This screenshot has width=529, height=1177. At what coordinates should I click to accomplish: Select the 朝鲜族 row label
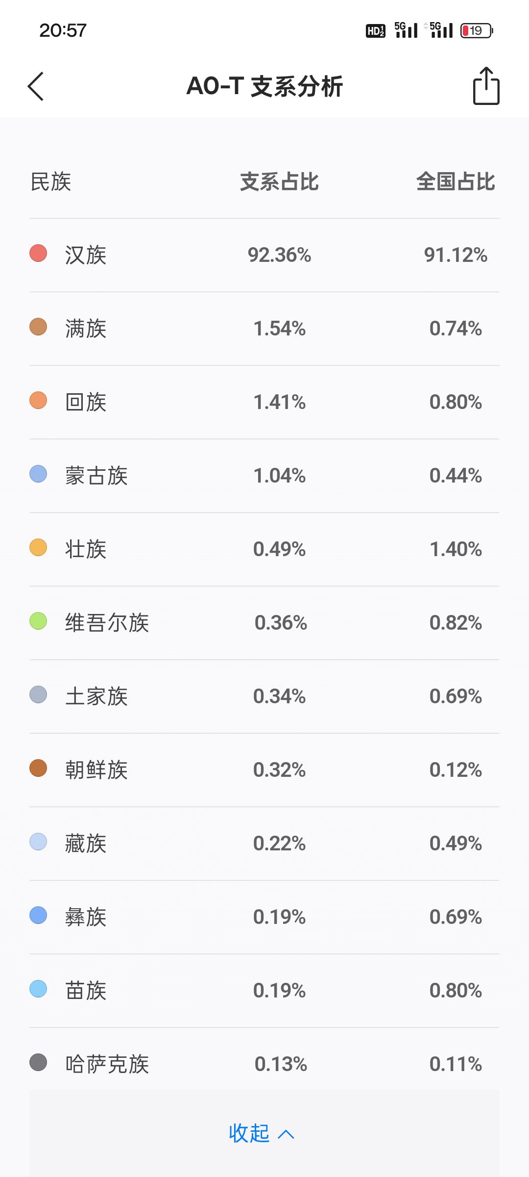(x=96, y=770)
